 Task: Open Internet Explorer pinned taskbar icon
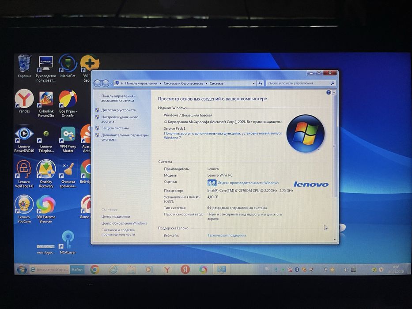(x=113, y=270)
